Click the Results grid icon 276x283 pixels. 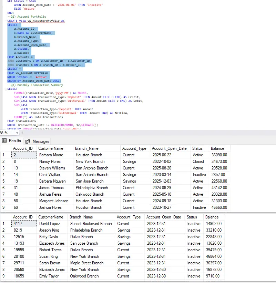[4, 140]
